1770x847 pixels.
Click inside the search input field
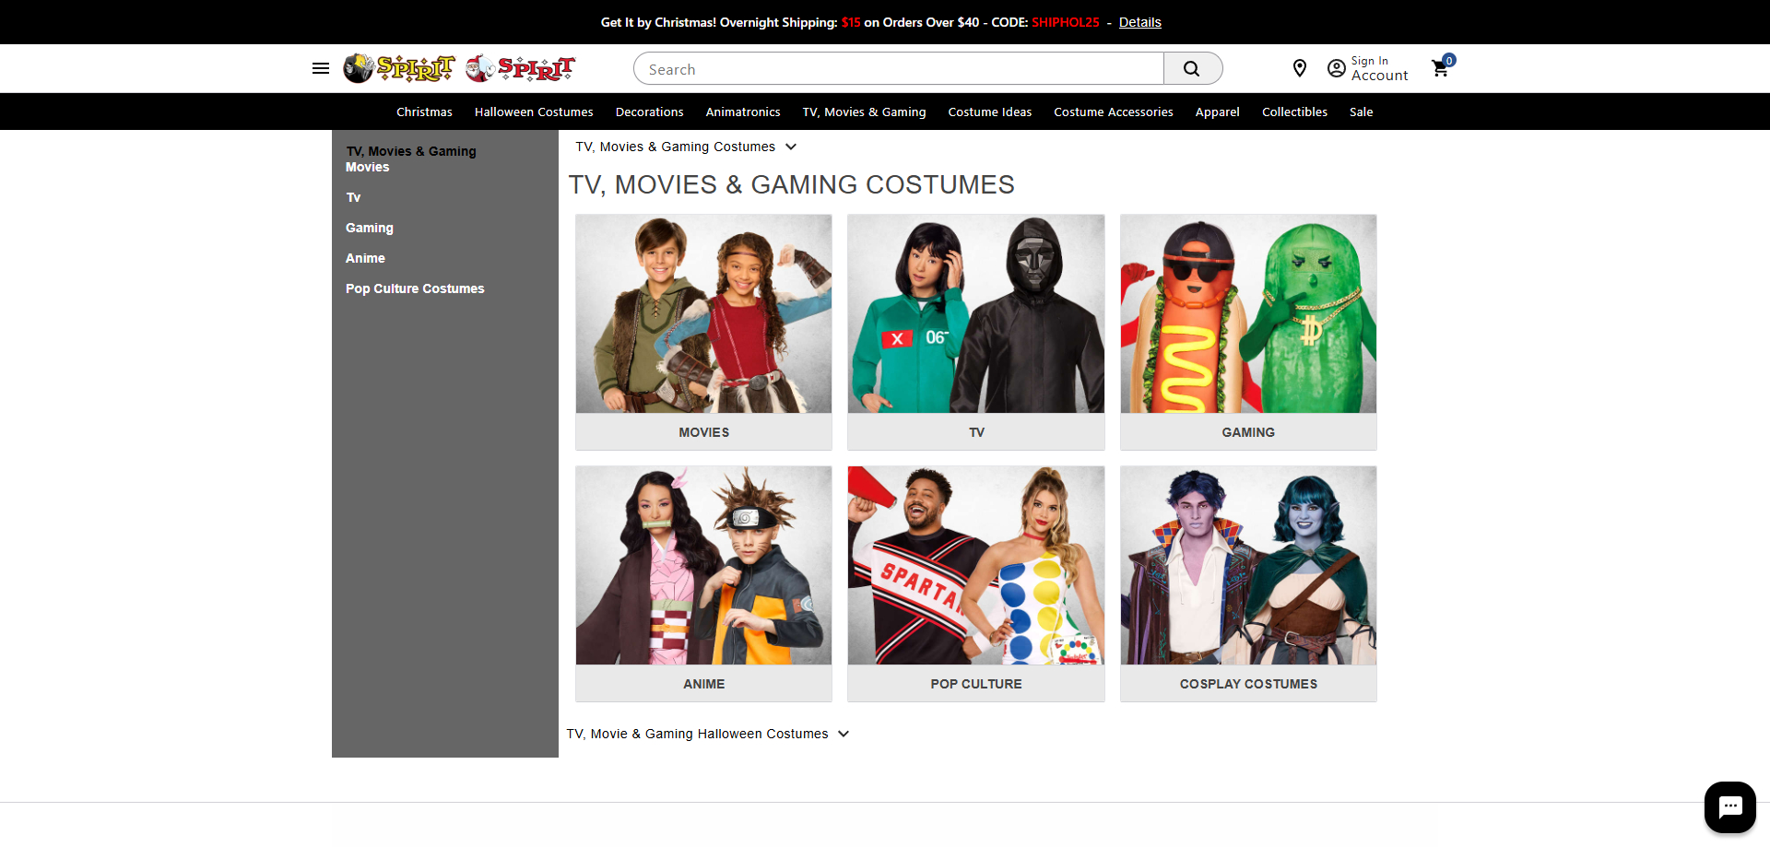tap(897, 68)
